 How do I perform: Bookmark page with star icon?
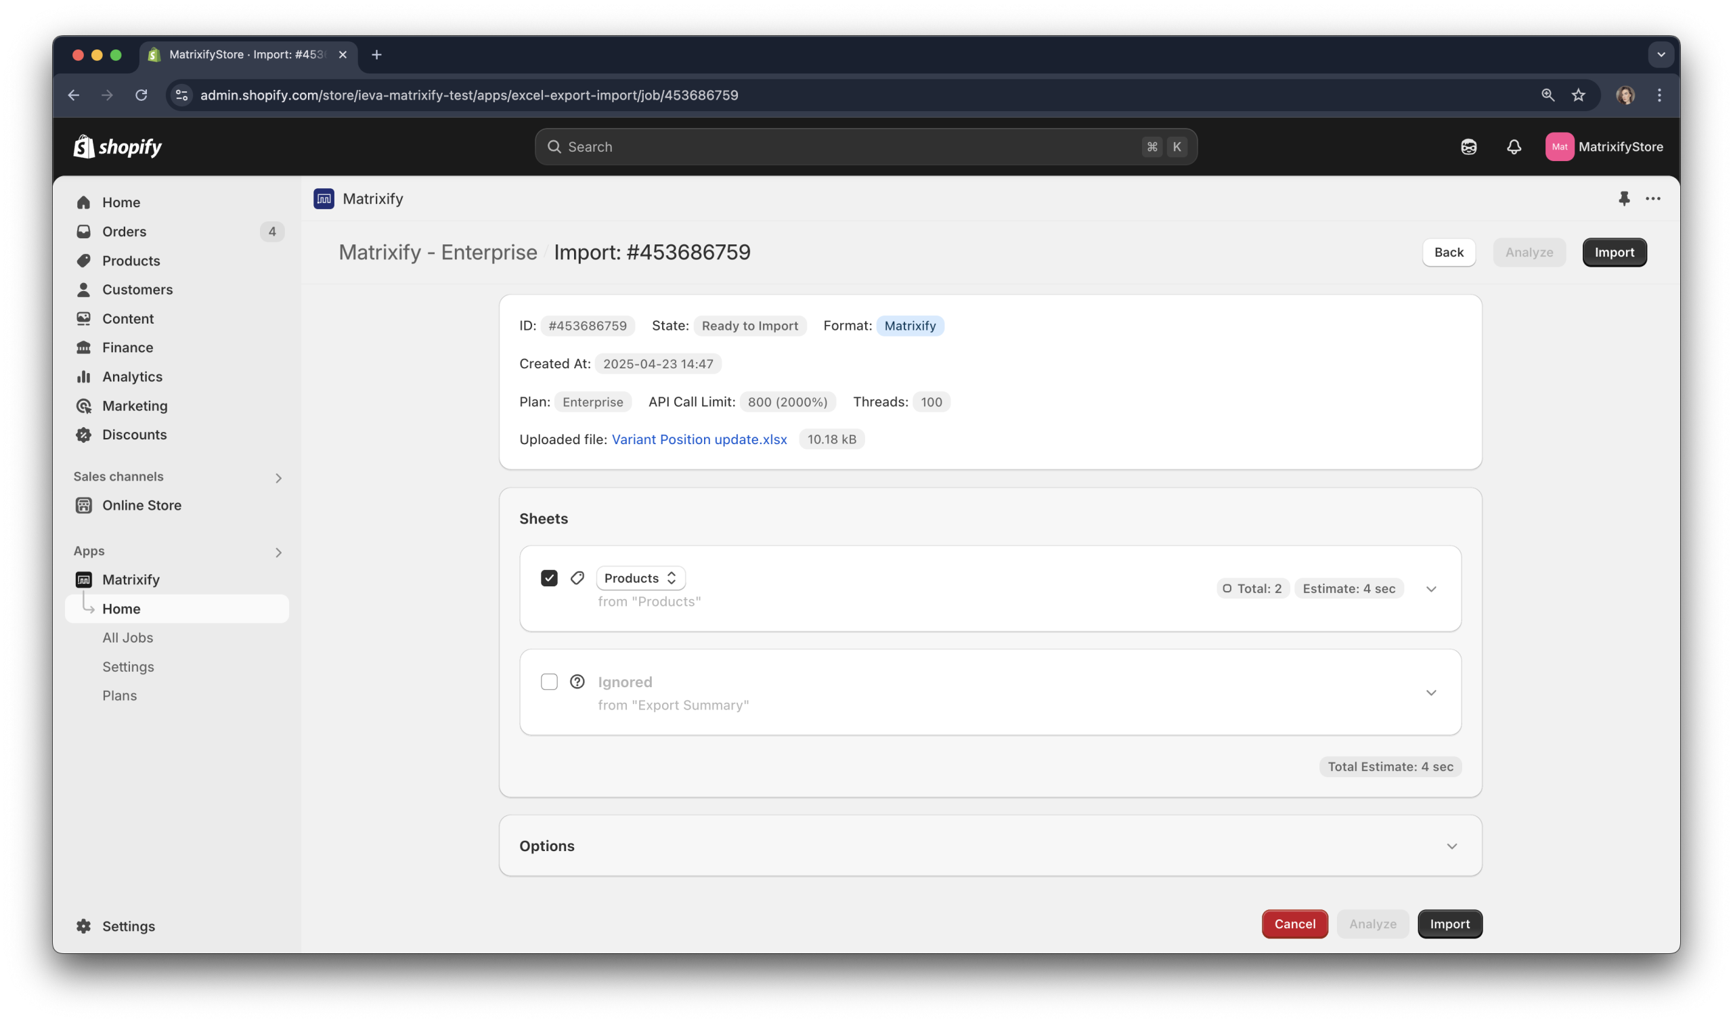point(1578,95)
